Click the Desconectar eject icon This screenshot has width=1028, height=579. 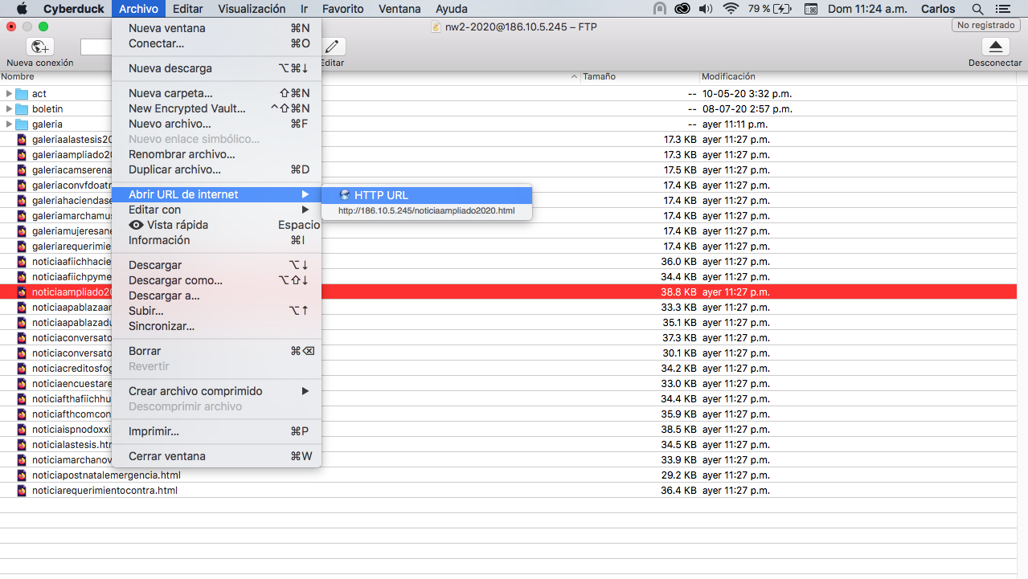995,47
